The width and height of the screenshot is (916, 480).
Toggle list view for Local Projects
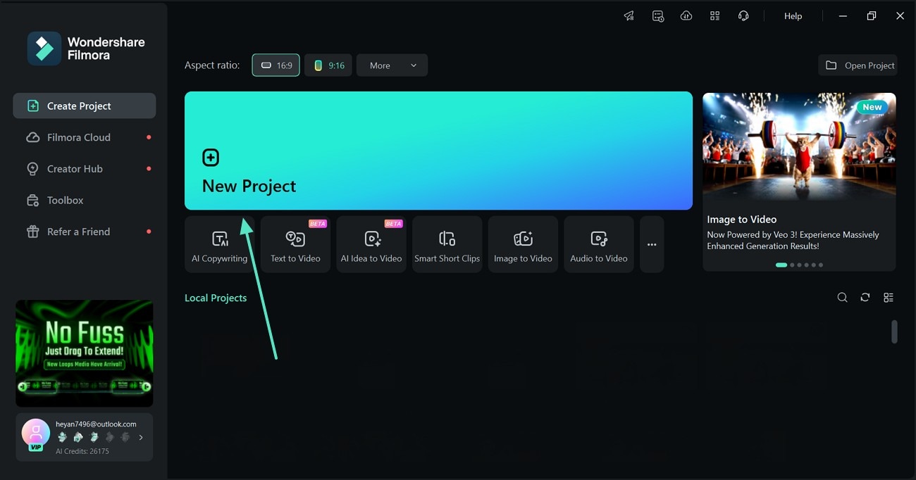(889, 297)
